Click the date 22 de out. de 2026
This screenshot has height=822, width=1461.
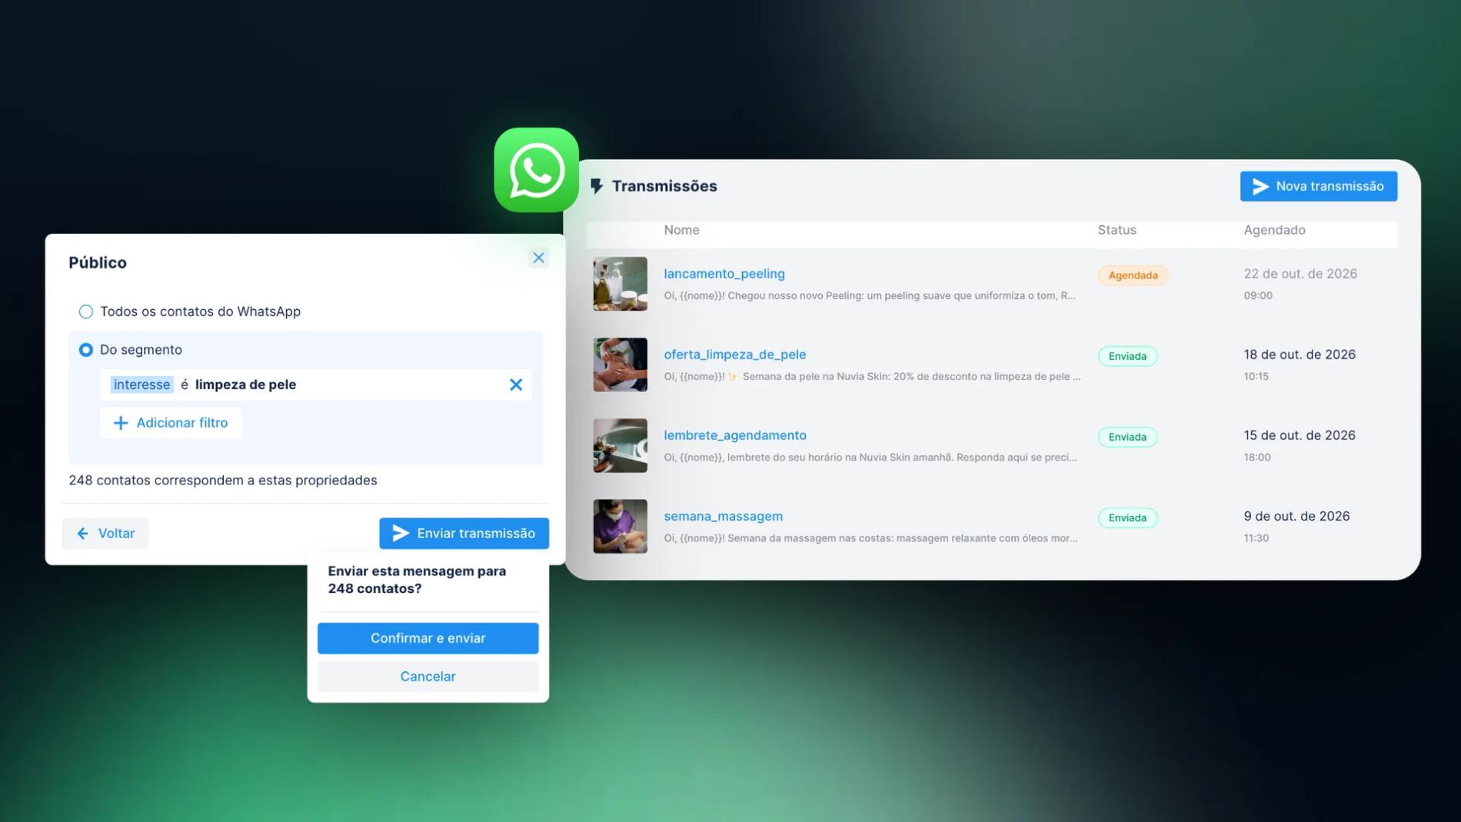click(x=1300, y=274)
